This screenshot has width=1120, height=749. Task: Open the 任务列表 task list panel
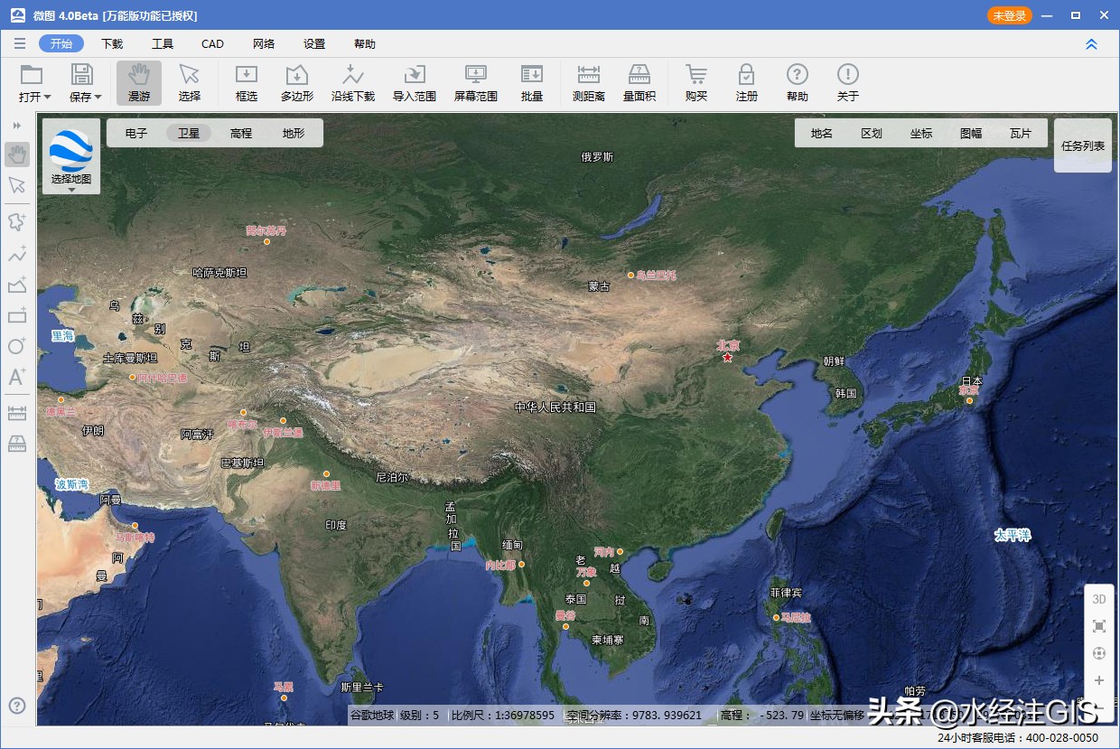click(x=1082, y=145)
